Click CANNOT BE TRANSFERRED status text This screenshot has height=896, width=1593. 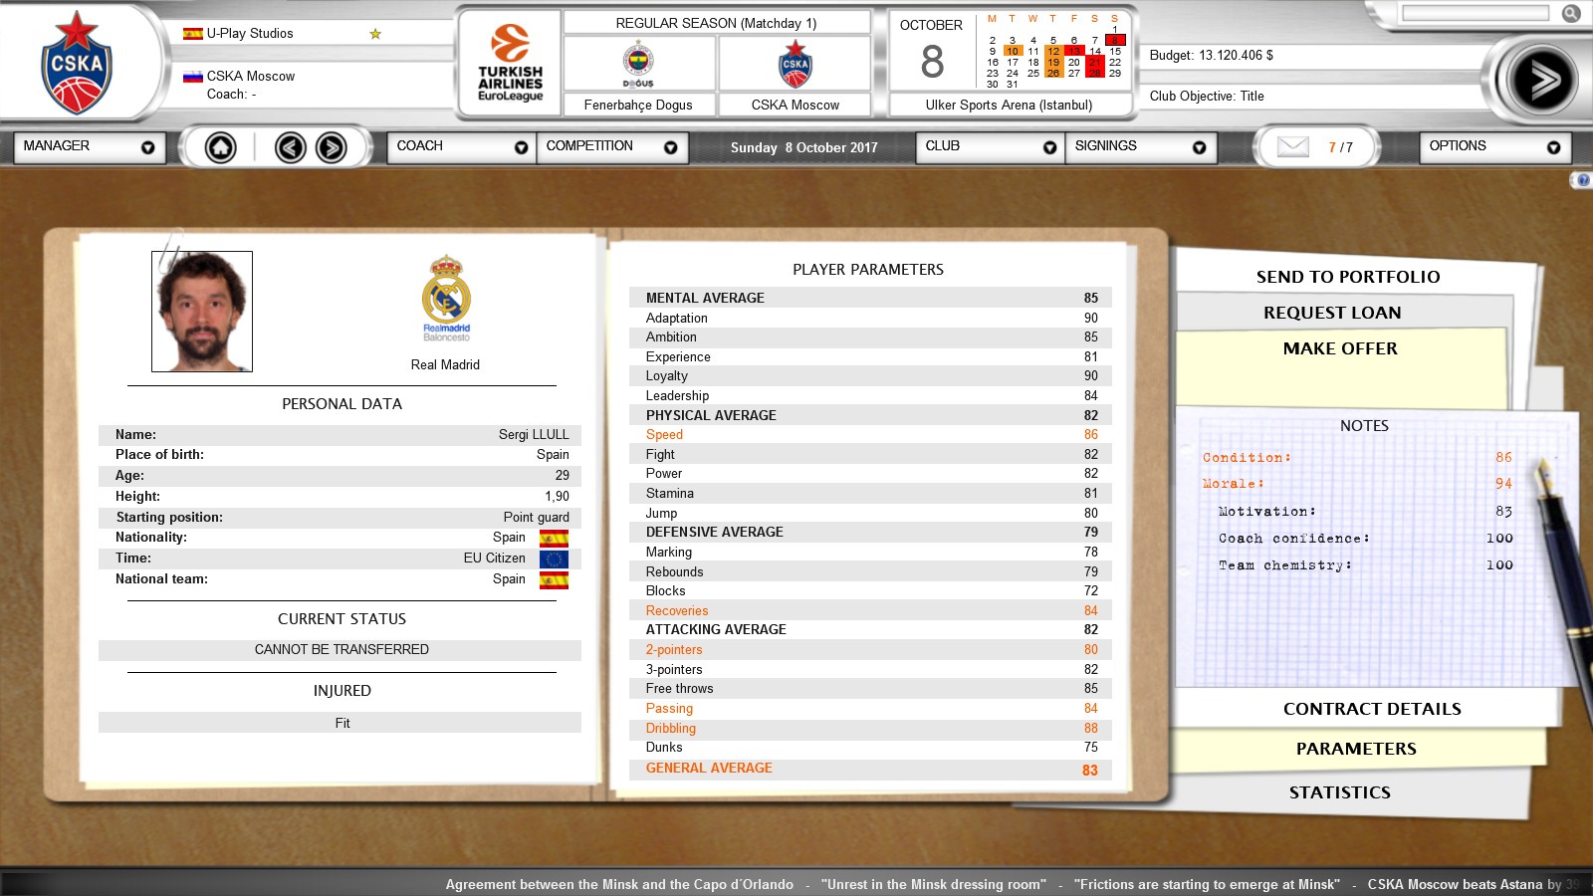pos(341,649)
